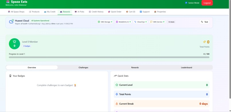This screenshot has height=112, width=231.
Task: Click the shop icon in All Spaza Shops
Action: [9, 12]
